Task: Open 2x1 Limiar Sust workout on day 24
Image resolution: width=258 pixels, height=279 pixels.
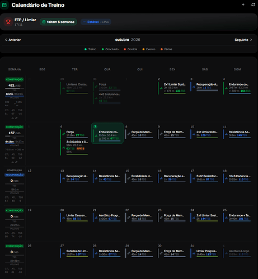Action: [204, 217]
